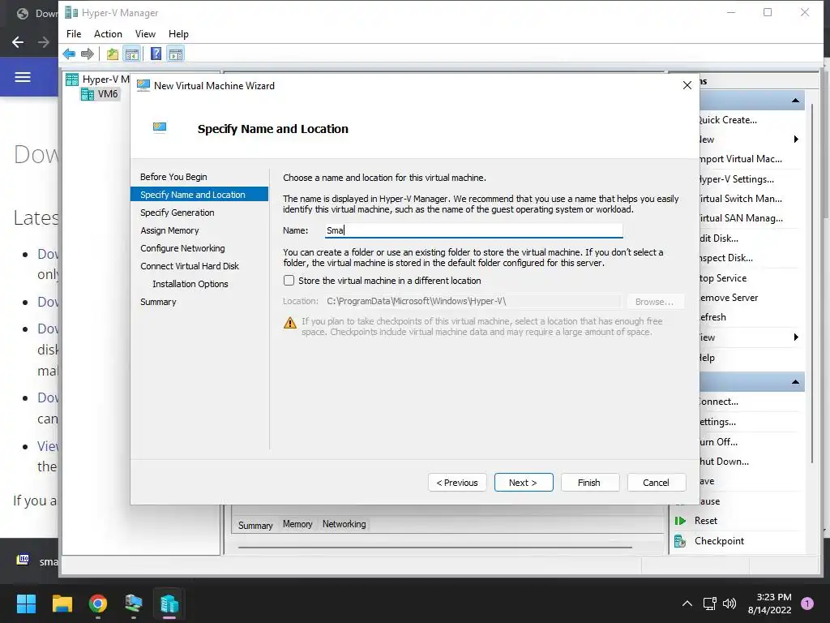This screenshot has height=623, width=830.
Task: Click the up-one-level folder toolbar icon
Action: (x=112, y=54)
